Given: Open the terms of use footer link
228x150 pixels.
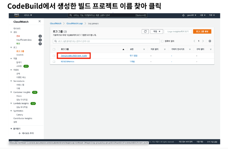Looking at the screenshot, I should [x=200, y=142].
